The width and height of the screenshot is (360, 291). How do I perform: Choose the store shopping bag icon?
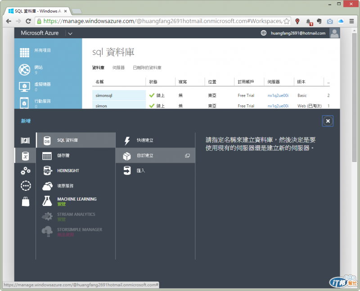click(x=26, y=201)
